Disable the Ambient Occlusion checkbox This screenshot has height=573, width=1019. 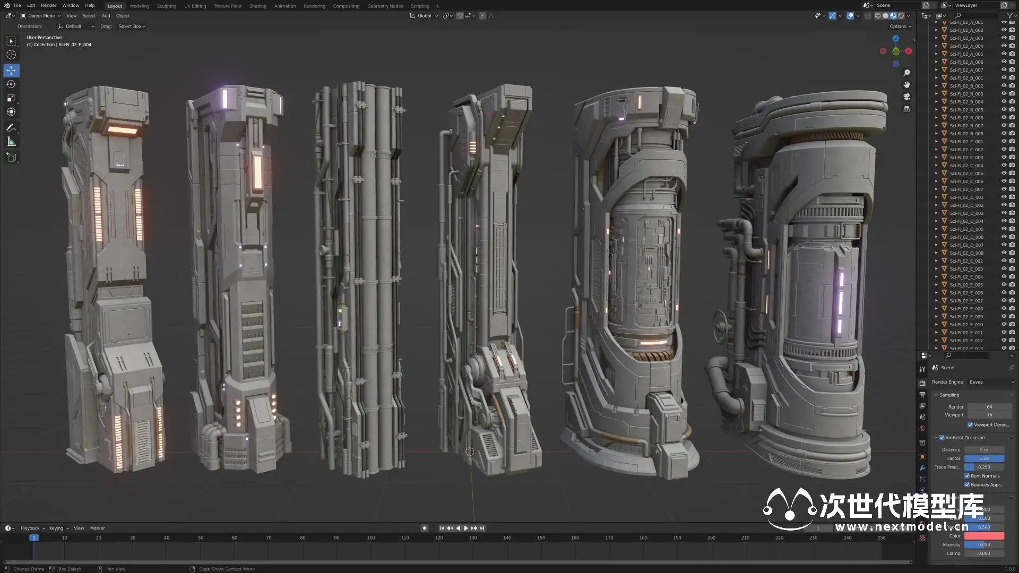point(942,438)
